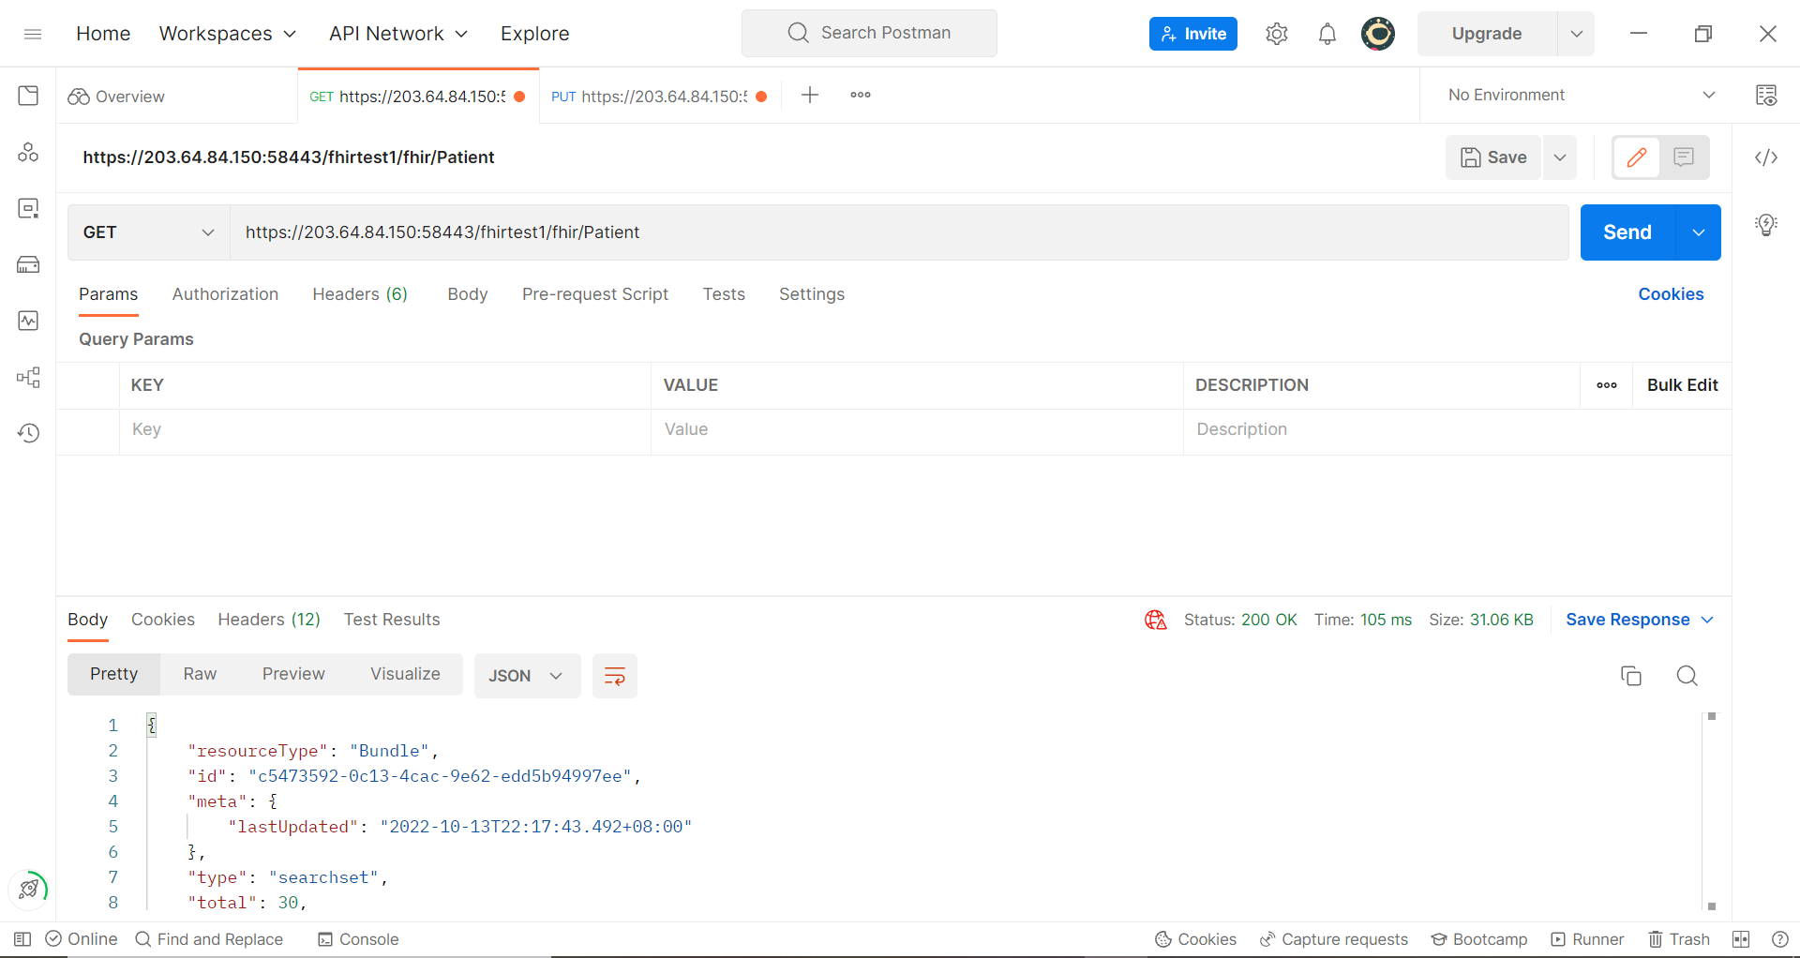View response Headers (12) tab
Viewport: 1800px width, 958px height.
tap(269, 620)
